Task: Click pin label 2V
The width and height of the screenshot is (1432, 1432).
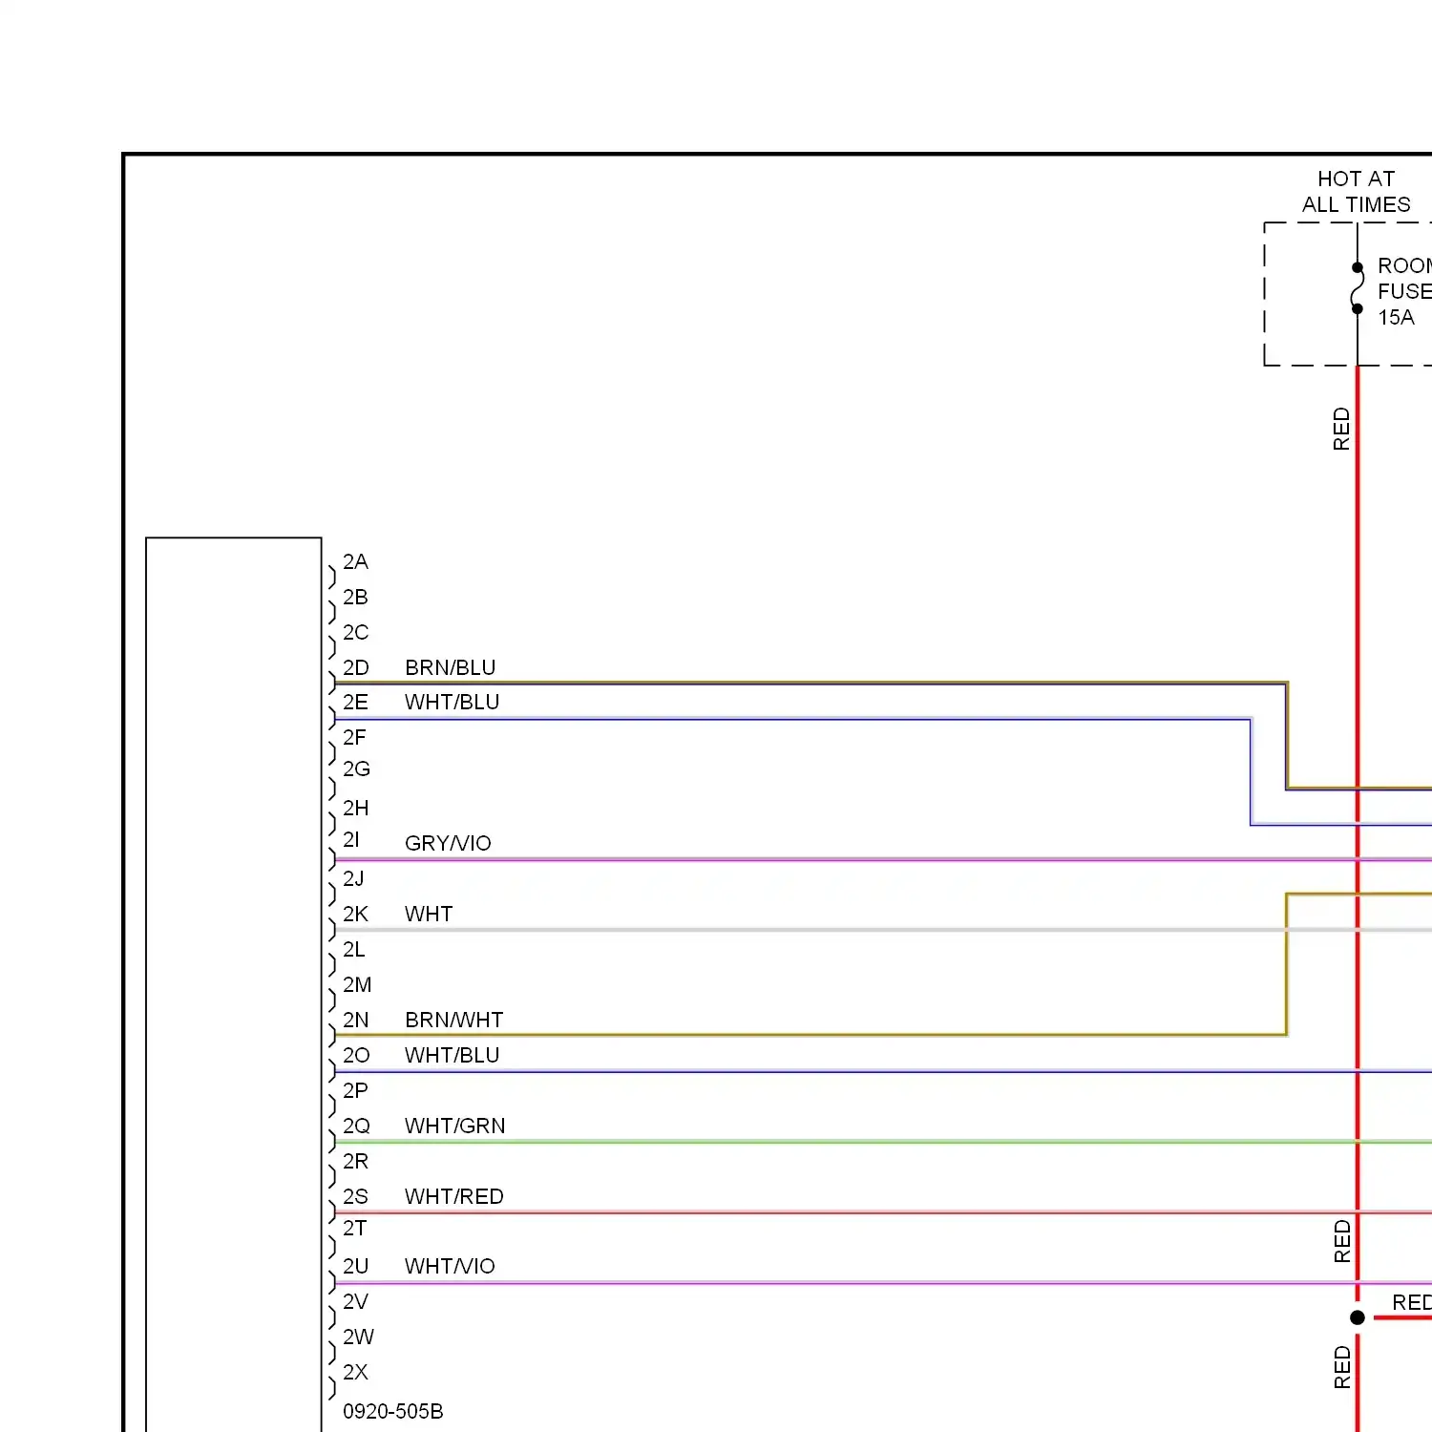Action: (355, 1301)
